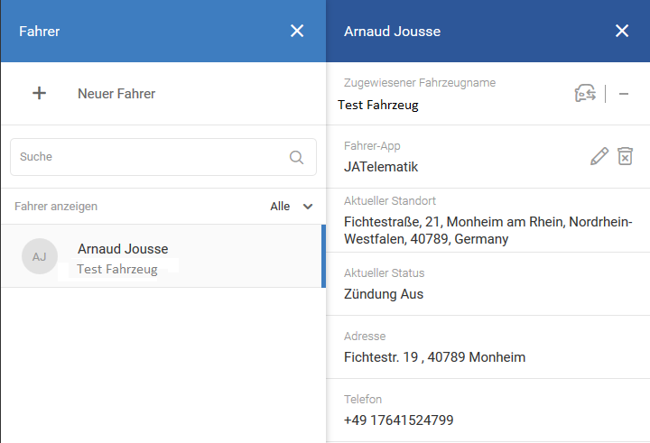Click the "Fahrer anzeigen" filter label
The image size is (650, 443).
56,207
